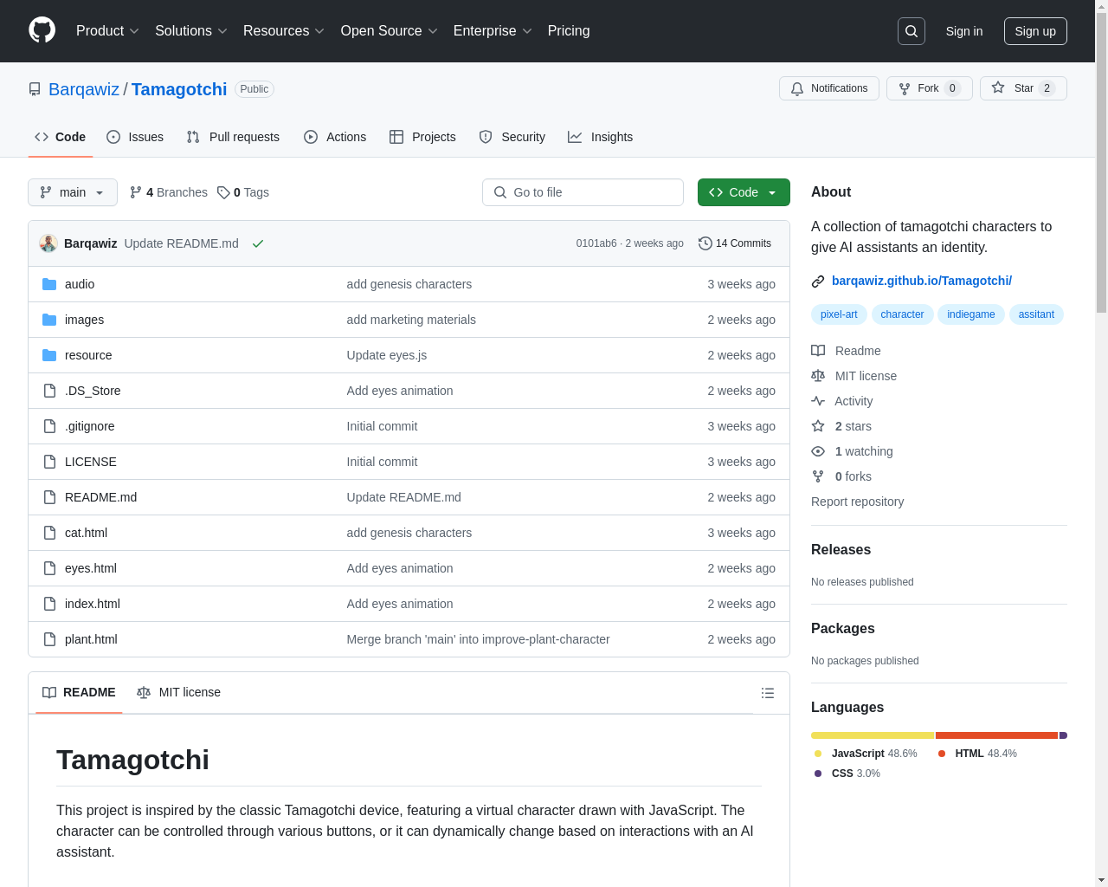The width and height of the screenshot is (1108, 887).
Task: Select the file icon beside LICENSE
Action: [49, 462]
